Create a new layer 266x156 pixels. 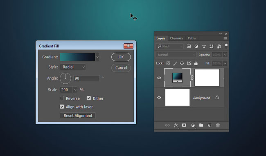[210, 125]
